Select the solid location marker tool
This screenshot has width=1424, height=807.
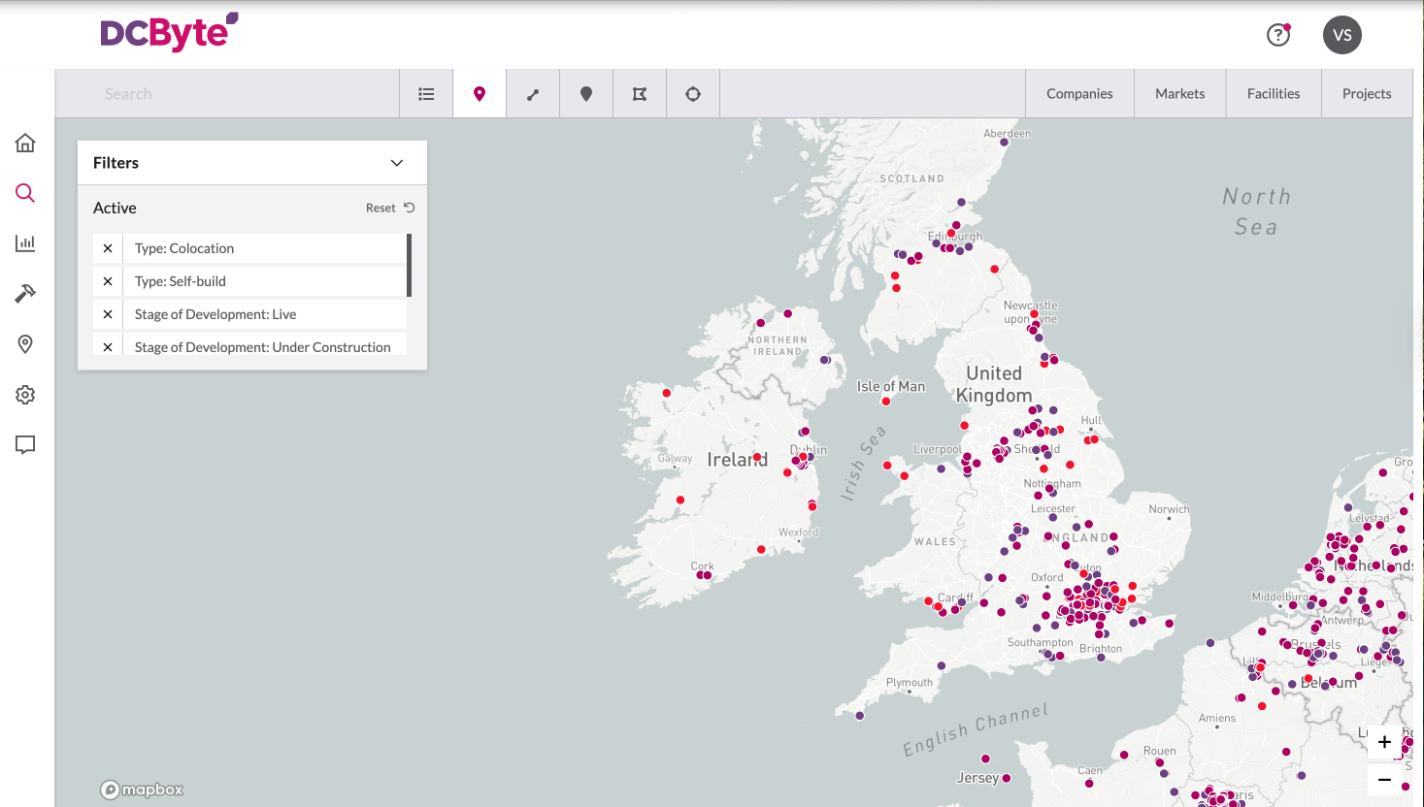[x=586, y=94]
